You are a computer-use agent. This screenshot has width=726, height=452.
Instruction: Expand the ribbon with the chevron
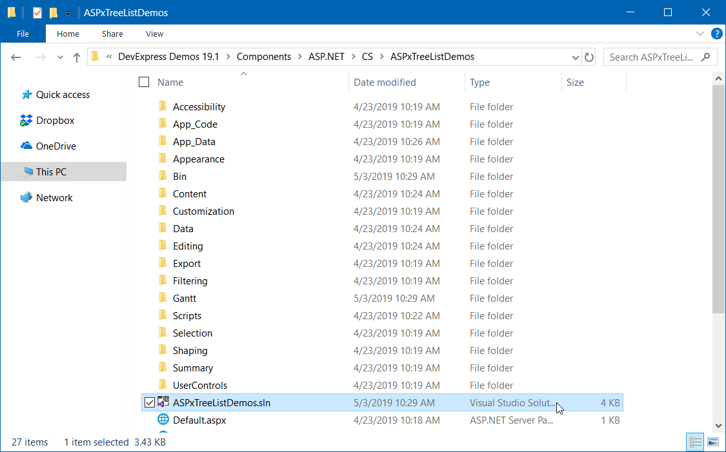tap(700, 34)
